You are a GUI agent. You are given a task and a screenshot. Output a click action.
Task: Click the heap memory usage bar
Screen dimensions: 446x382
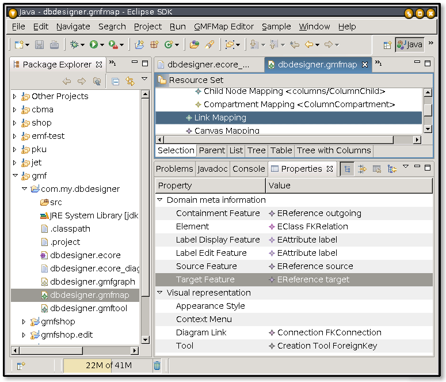pyautogui.click(x=108, y=365)
